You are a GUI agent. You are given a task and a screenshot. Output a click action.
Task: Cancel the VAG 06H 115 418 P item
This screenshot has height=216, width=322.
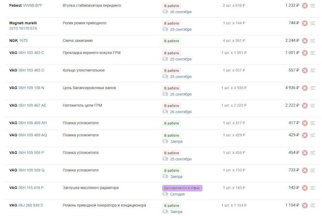305,188
